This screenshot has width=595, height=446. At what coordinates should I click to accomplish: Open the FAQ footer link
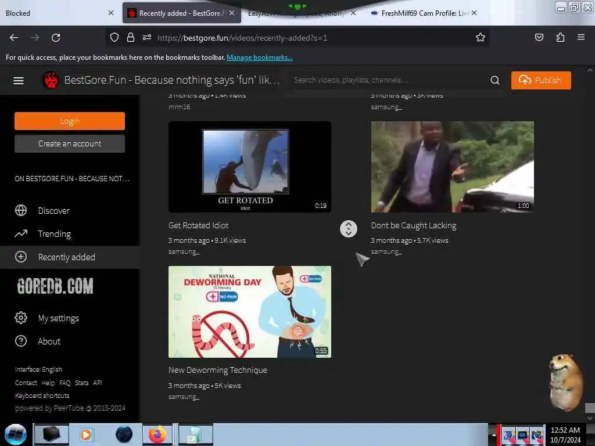(x=65, y=383)
